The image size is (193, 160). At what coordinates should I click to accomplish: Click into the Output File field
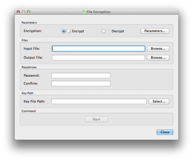[x=98, y=57]
